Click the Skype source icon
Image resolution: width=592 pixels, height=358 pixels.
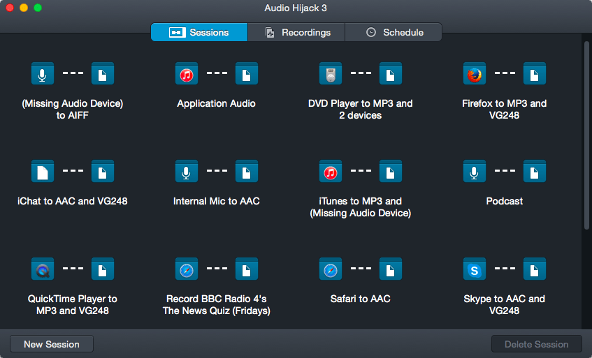pyautogui.click(x=475, y=269)
